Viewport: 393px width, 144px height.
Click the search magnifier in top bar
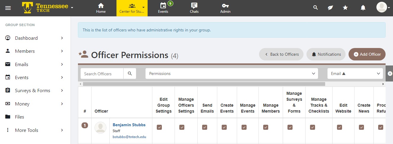[x=316, y=8]
